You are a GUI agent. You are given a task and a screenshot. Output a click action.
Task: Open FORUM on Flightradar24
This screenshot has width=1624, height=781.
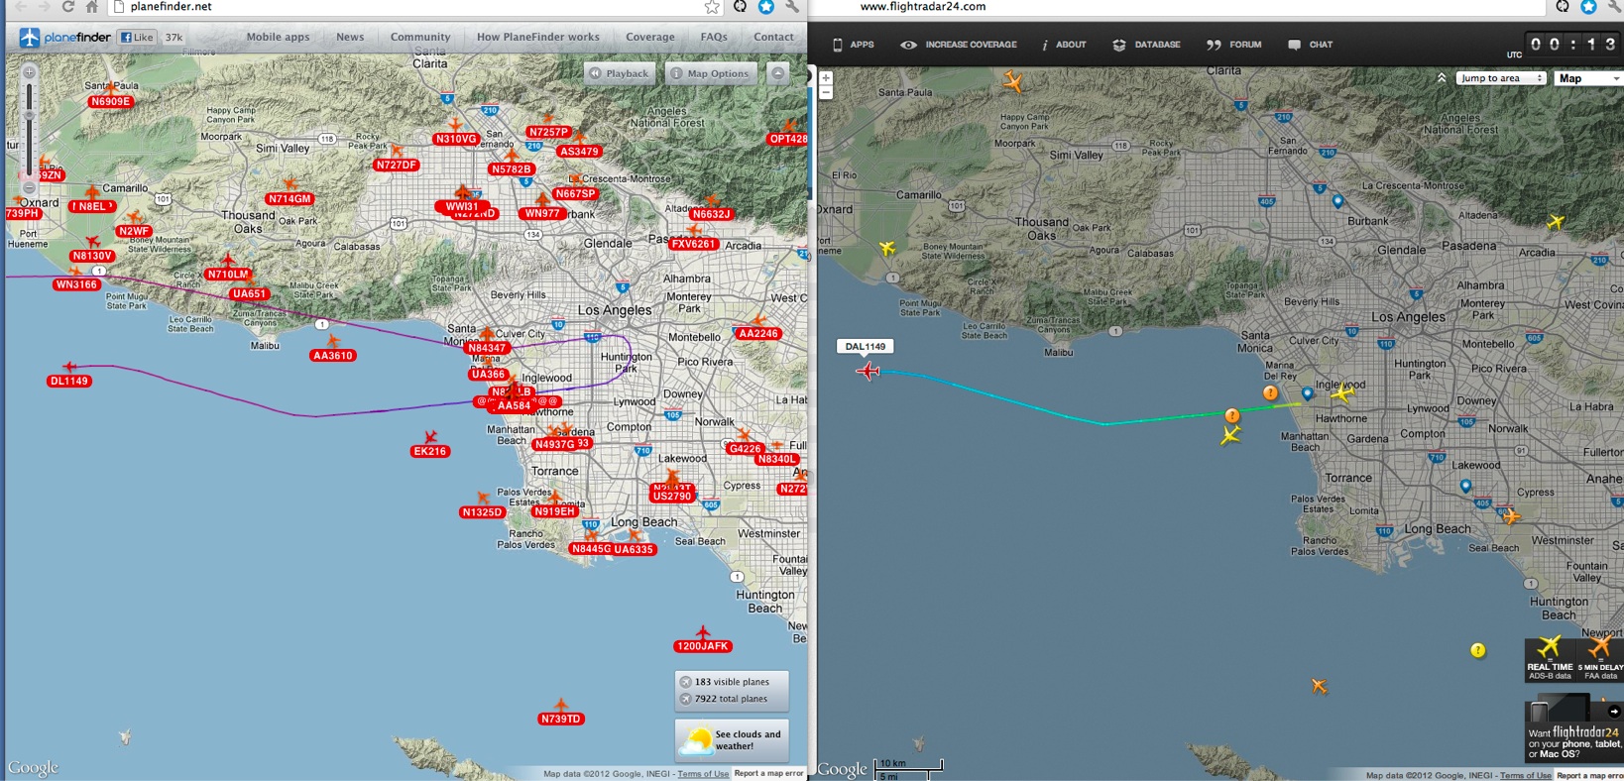point(1234,45)
